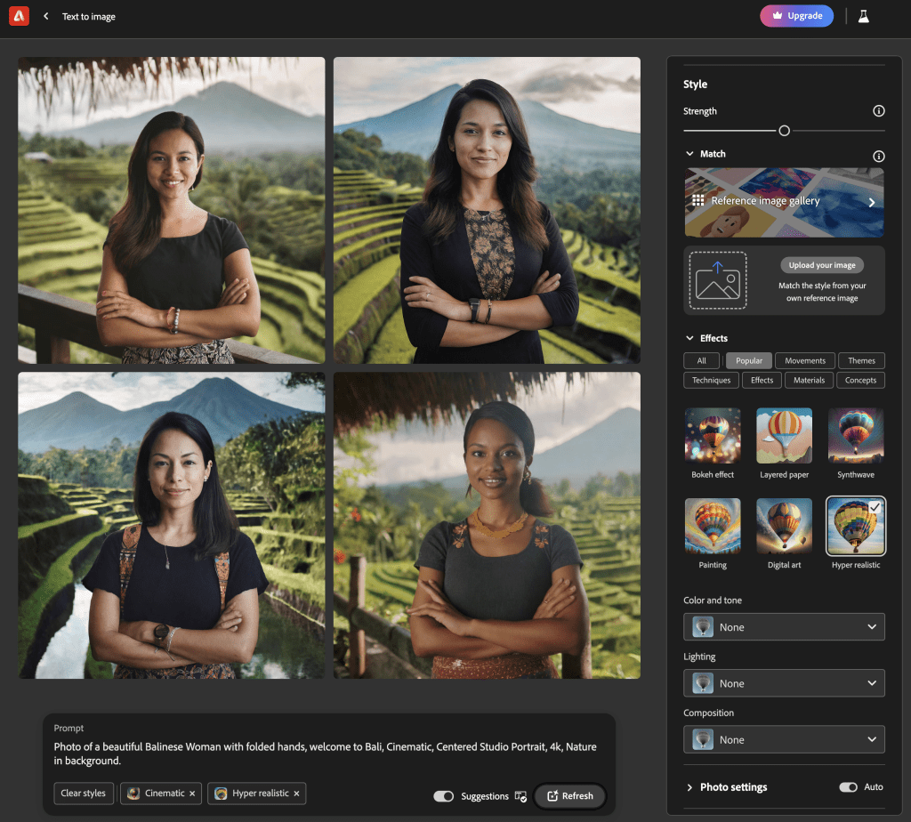911x822 pixels.
Task: Click the Refresh button
Action: 569,796
